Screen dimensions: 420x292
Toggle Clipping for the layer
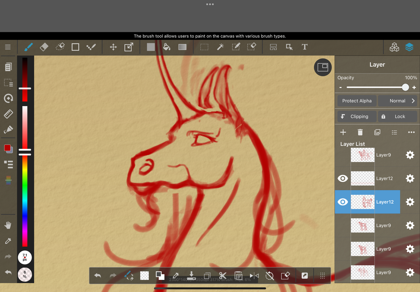click(357, 117)
